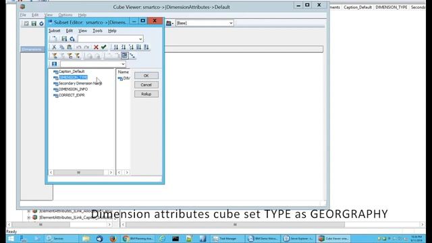Open the File menu in Cube Viewer
Viewport: 432px width, 243px height.
pyautogui.click(x=23, y=15)
